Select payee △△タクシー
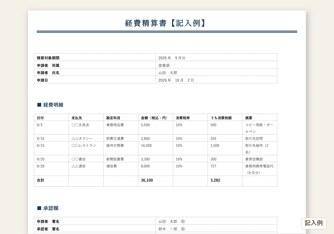The height and width of the screenshot is (234, 334). coord(82,138)
